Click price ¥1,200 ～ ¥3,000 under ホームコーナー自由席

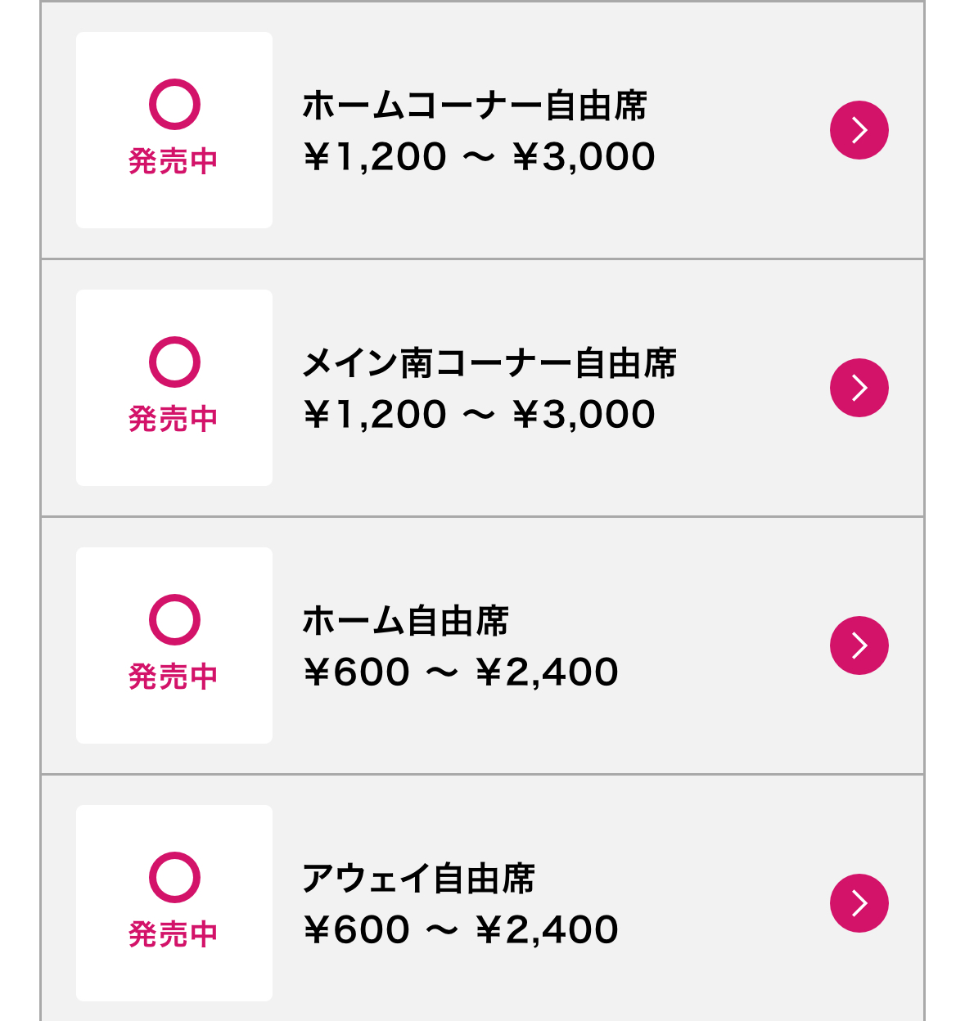point(479,156)
